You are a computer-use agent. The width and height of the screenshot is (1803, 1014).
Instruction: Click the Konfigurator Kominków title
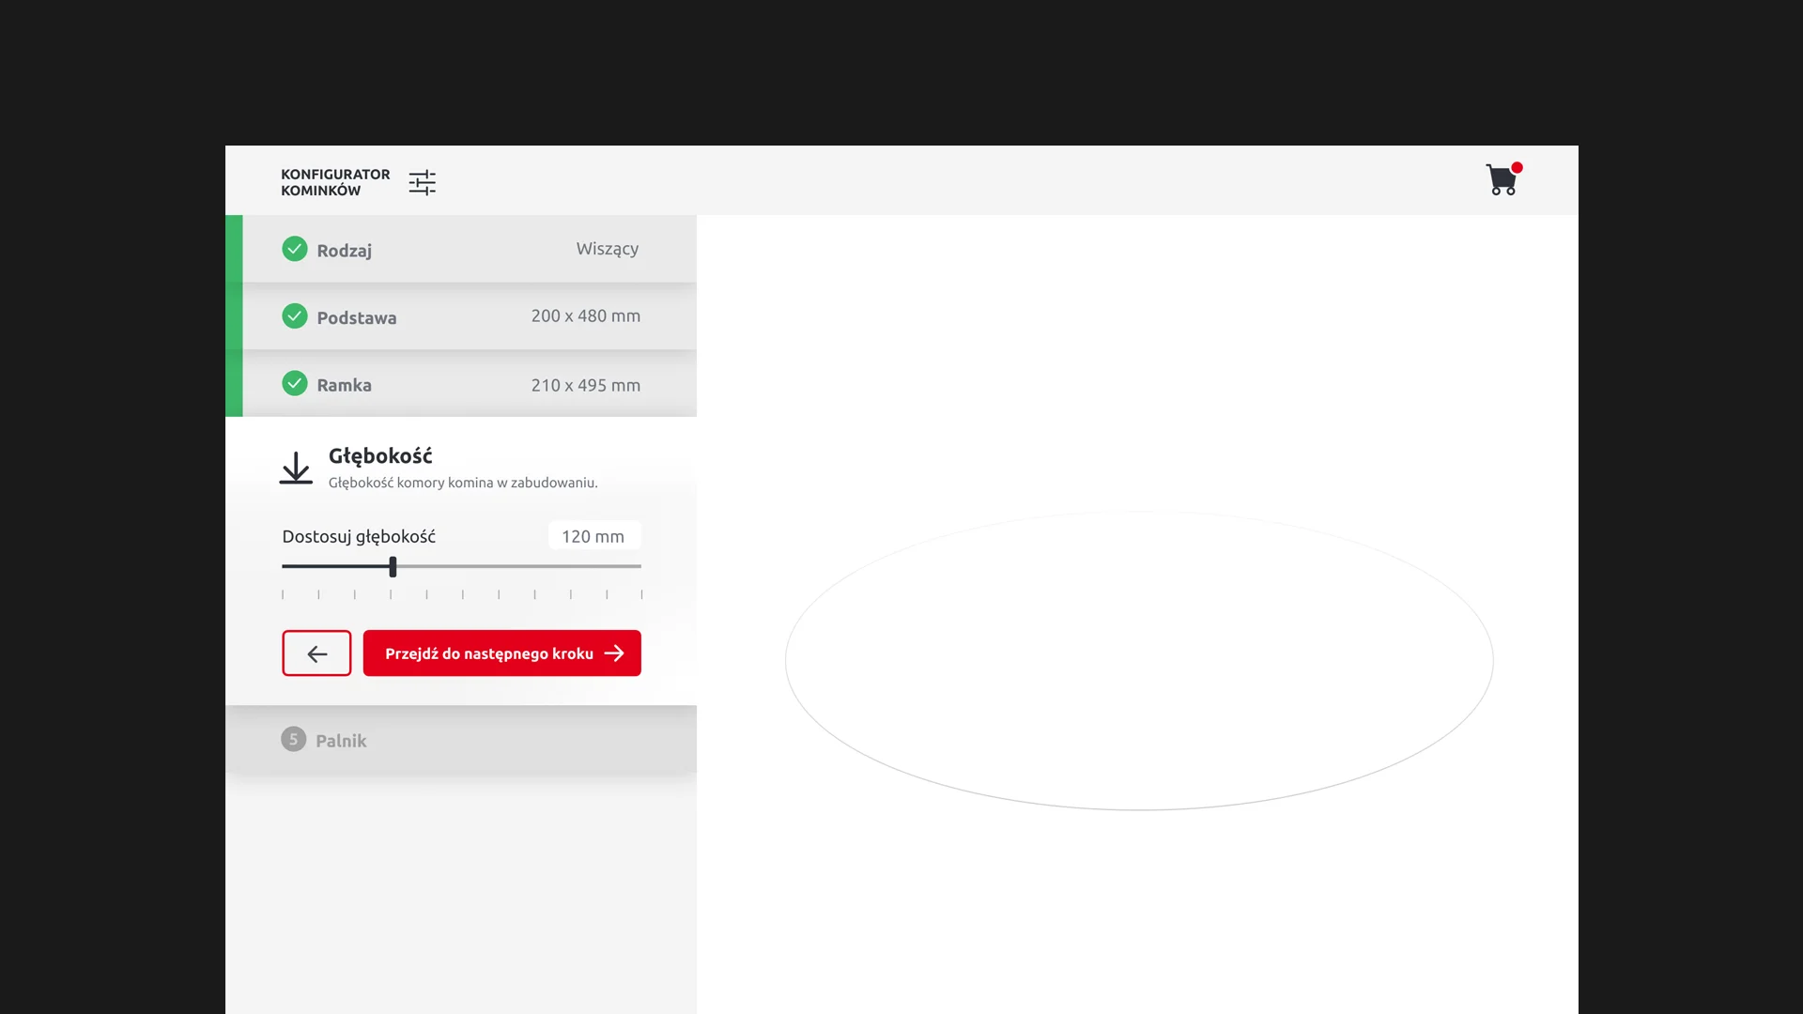tap(334, 182)
